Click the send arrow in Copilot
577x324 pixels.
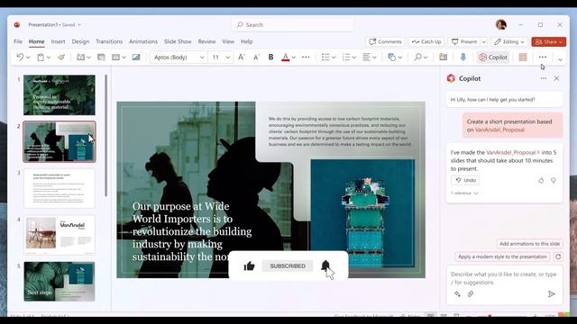(551, 294)
